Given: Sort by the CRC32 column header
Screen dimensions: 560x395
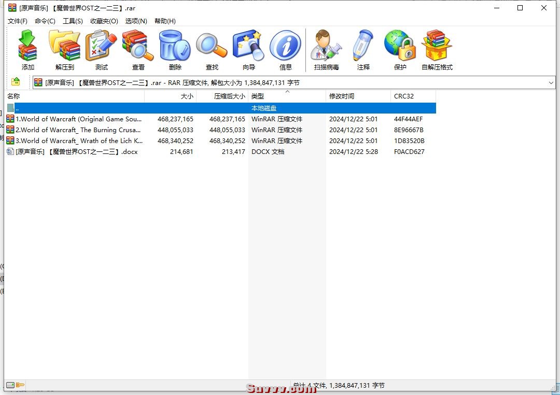Looking at the screenshot, I should coord(413,96).
